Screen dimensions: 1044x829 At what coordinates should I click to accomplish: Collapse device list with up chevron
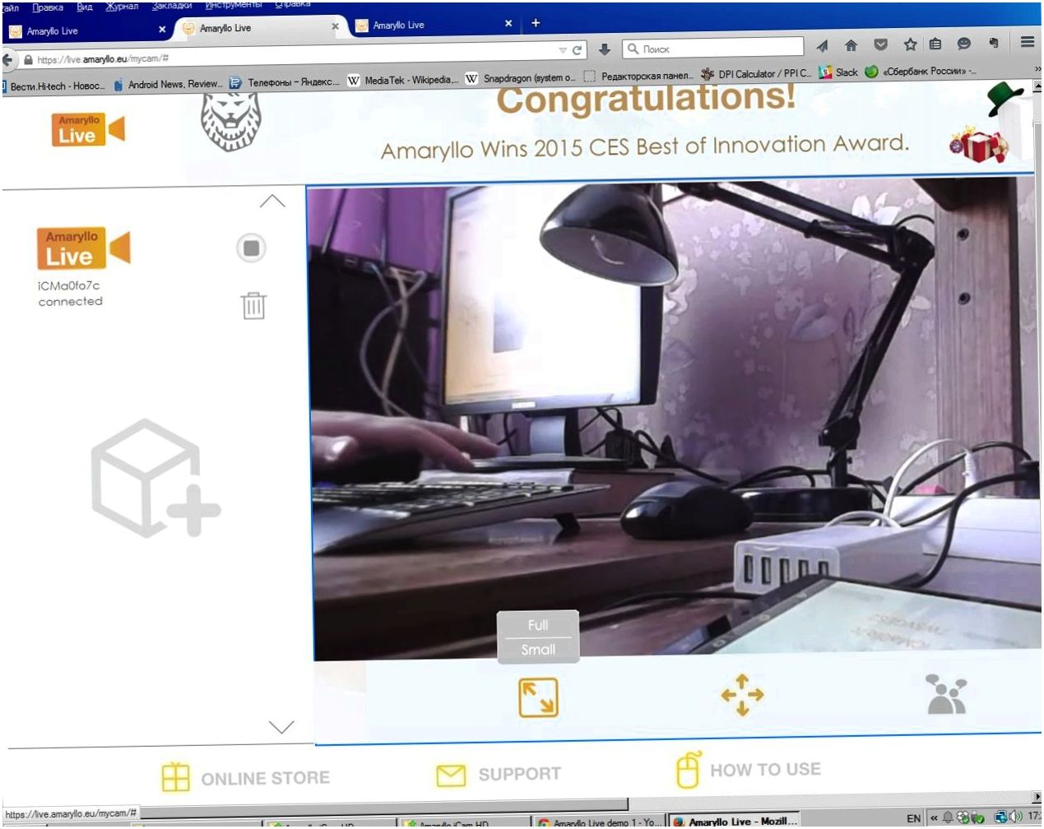[x=272, y=201]
